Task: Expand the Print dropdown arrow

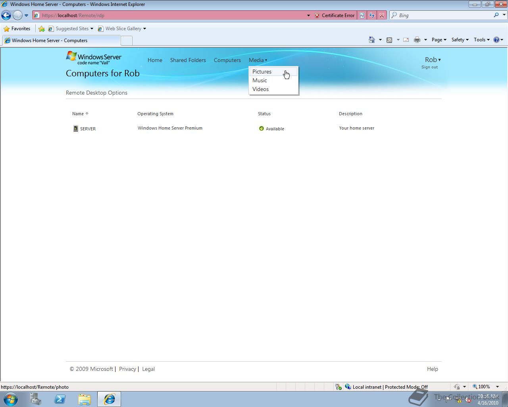Action: (x=425, y=40)
